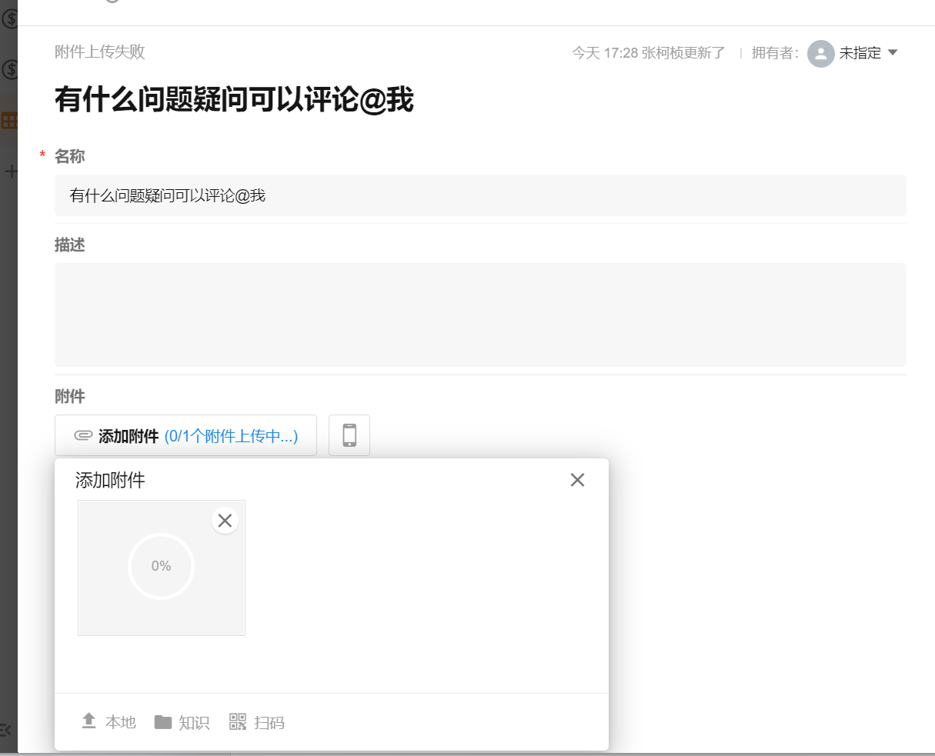Click the (0/1个附件上传中...) status text
Viewport: 935px width, 756px height.
click(231, 436)
